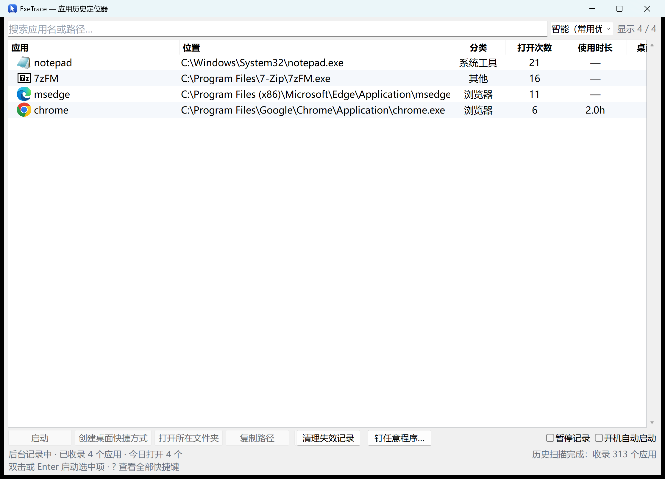The width and height of the screenshot is (665, 479).
Task: Click 打开所在文件夹 button
Action: [x=188, y=438]
